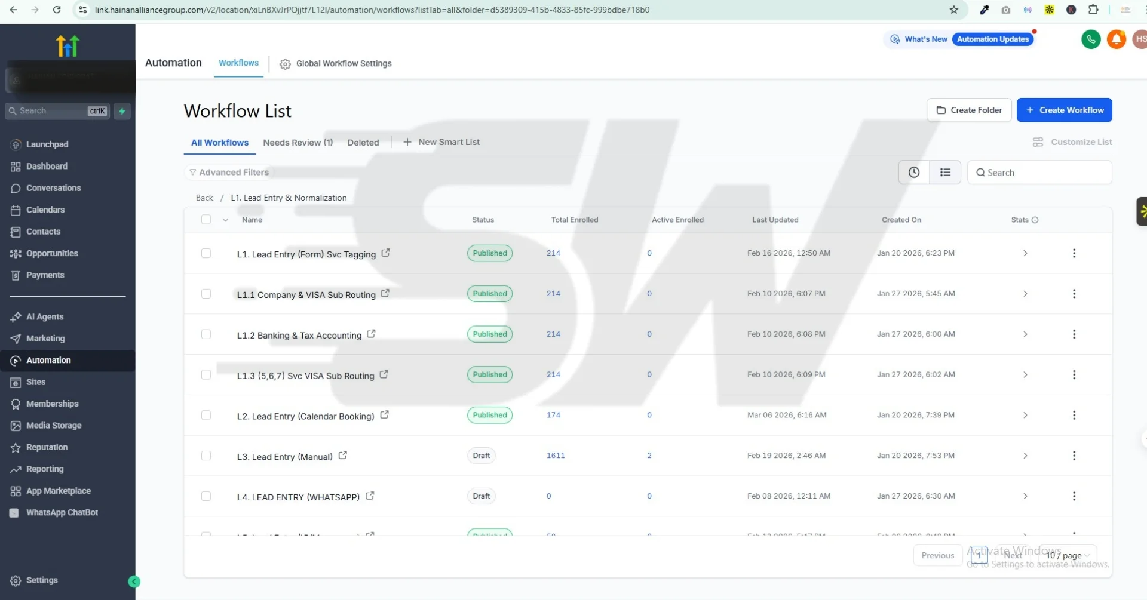Switch to list view icon
The width and height of the screenshot is (1147, 600).
pyautogui.click(x=945, y=173)
